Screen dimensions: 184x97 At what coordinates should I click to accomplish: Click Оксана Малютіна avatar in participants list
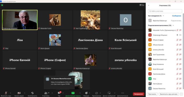coord(150,88)
